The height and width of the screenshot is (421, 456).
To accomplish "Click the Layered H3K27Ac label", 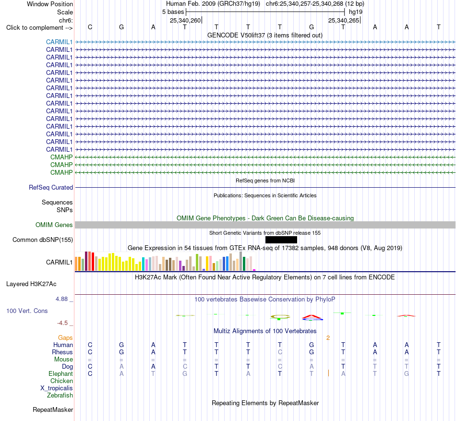I will [x=31, y=284].
